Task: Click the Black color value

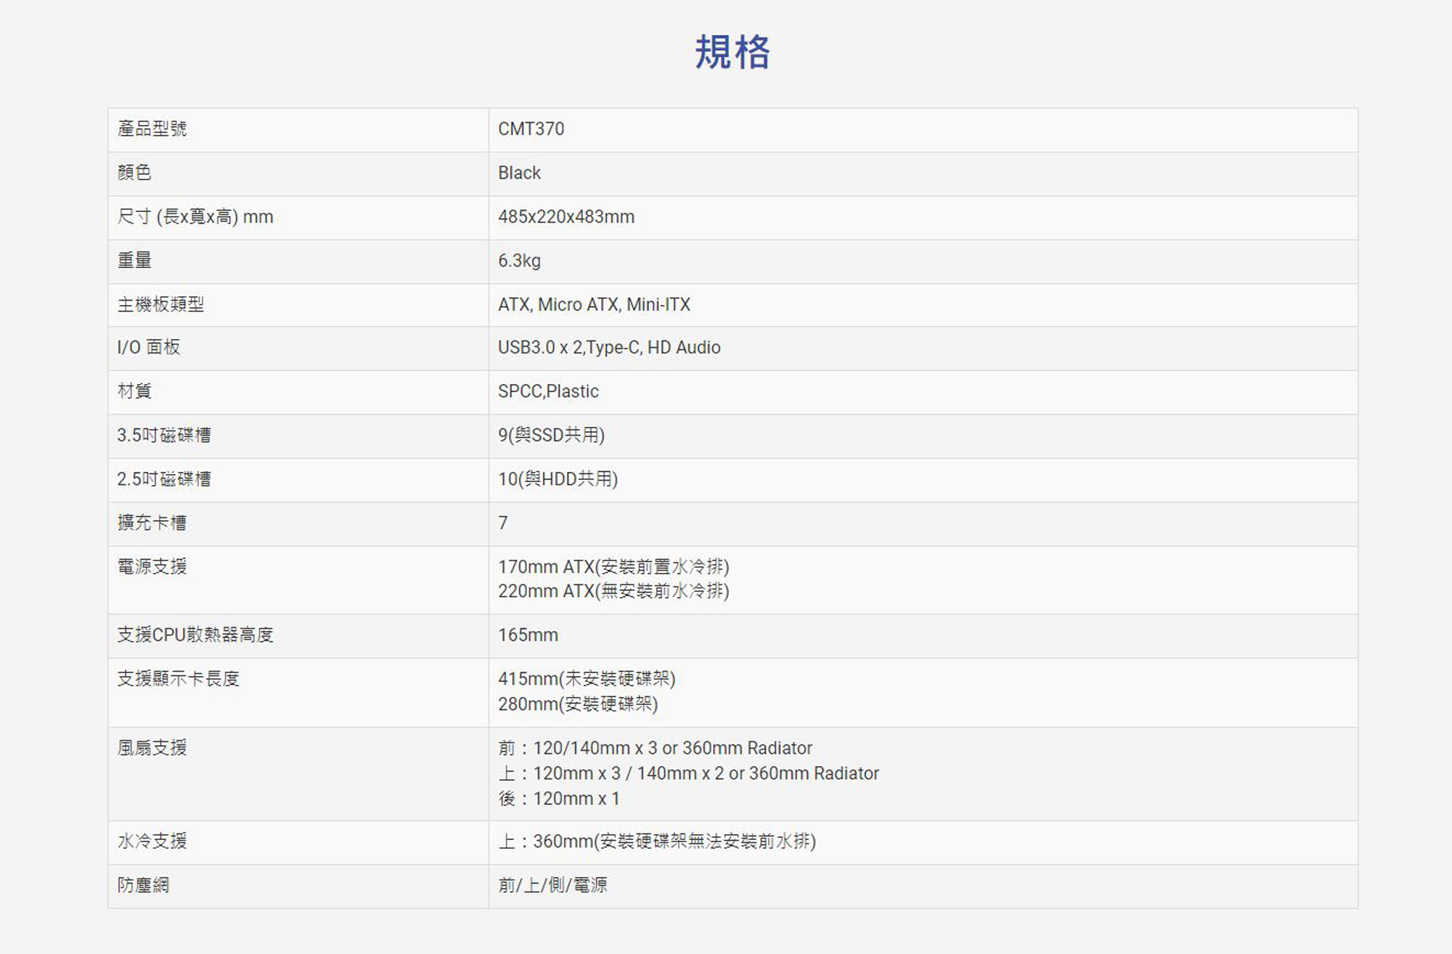Action: (x=519, y=173)
